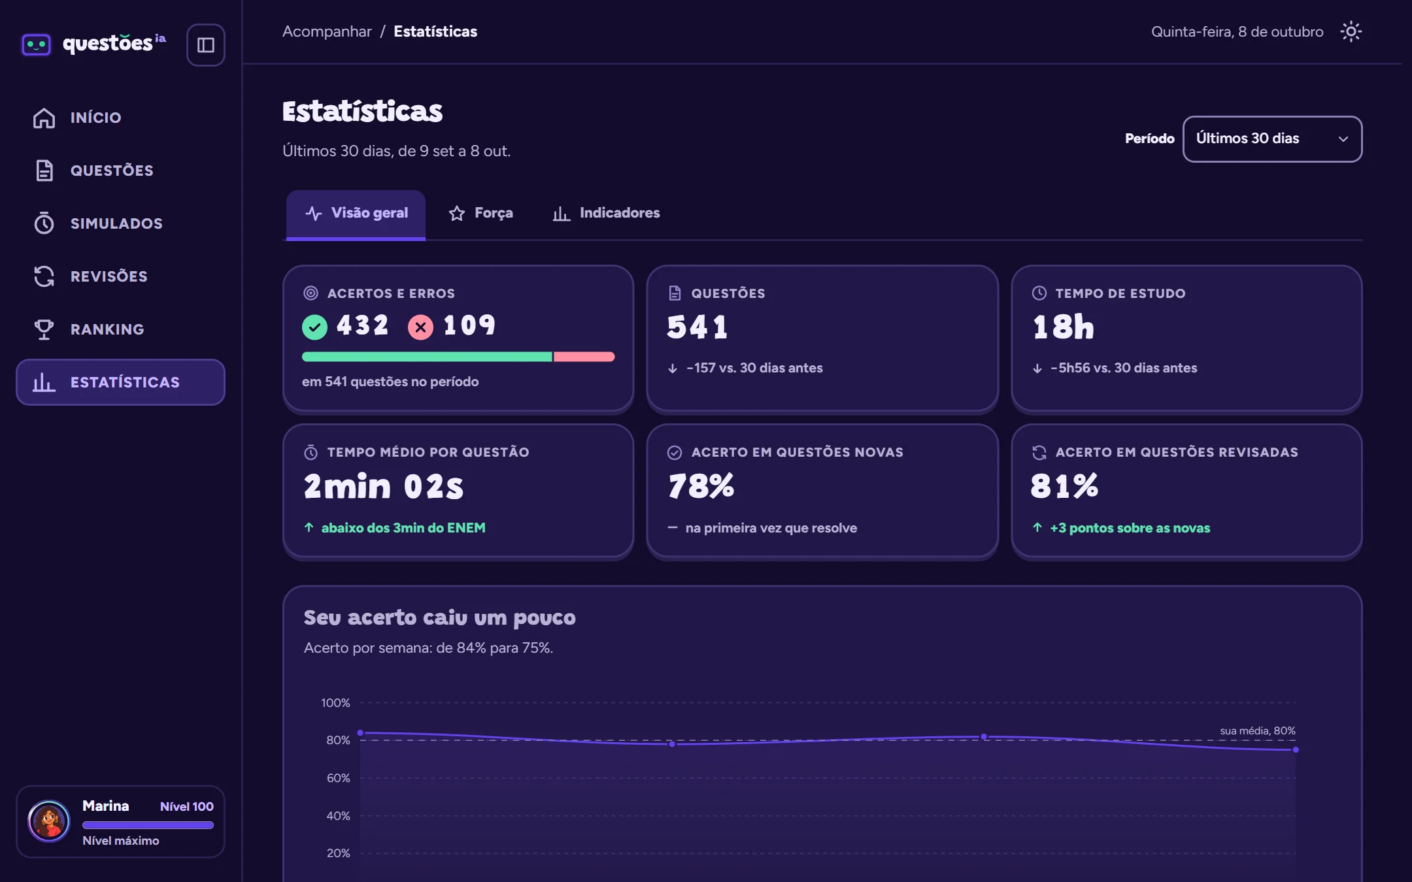Click the Simulados stopwatch icon

coord(44,223)
